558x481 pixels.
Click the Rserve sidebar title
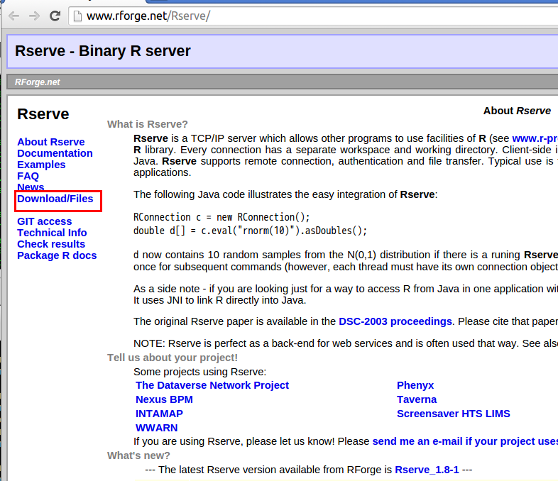43,114
